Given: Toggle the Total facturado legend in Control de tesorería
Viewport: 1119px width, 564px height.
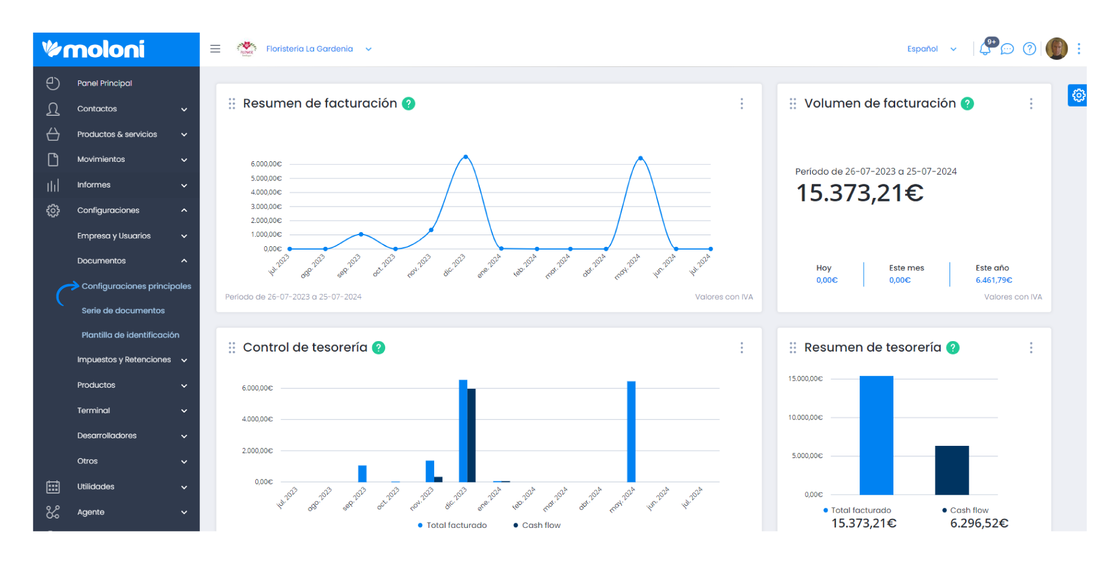Looking at the screenshot, I should tap(452, 525).
